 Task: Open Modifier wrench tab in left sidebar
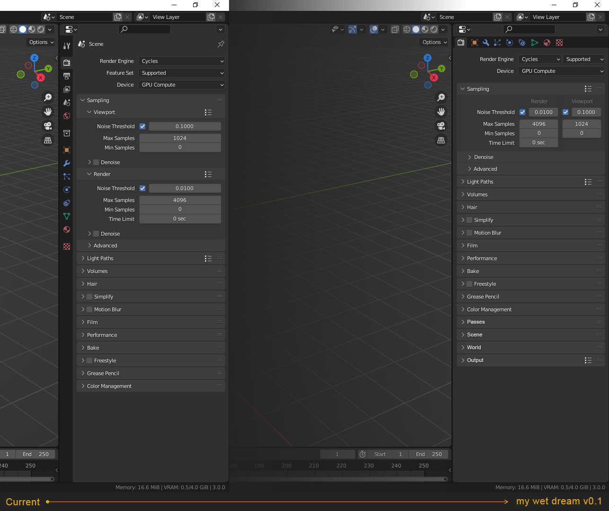67,163
